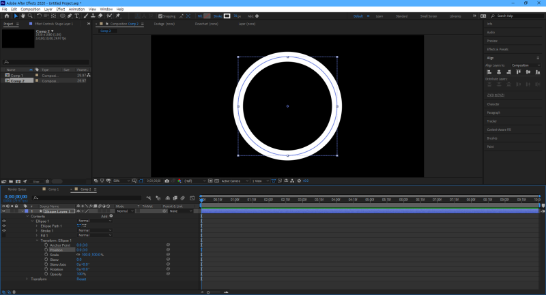Toggle transparency grid in viewer
Viewport: 546px width, 295px height.
tap(216, 181)
